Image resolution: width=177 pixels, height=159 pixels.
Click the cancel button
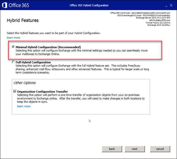click(160, 149)
